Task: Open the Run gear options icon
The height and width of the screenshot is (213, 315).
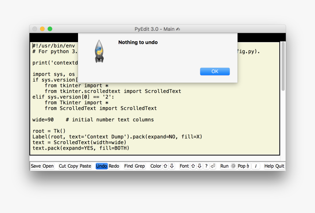Action: click(x=233, y=166)
